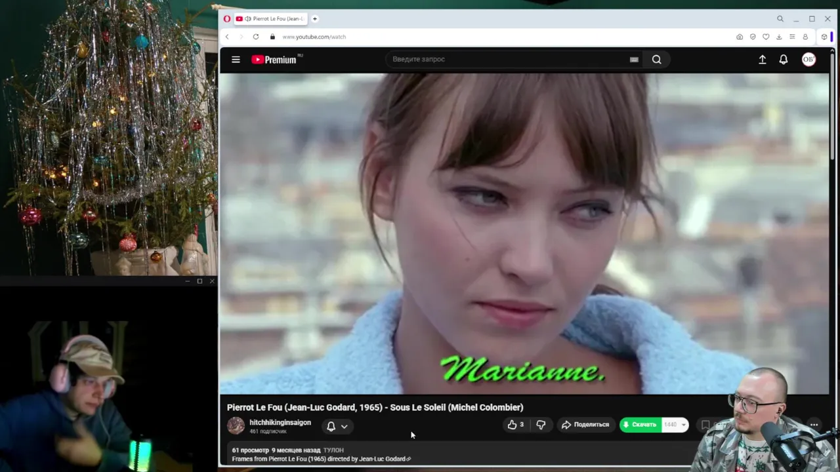
Task: Go forward in browser history
Action: coord(241,37)
